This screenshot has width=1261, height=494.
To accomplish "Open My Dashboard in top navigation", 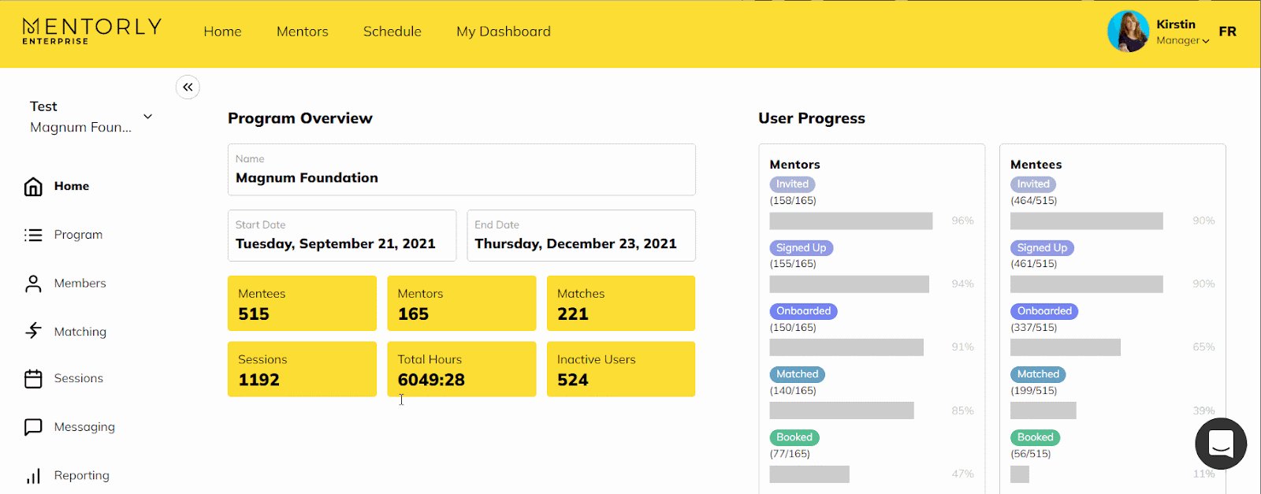I will pyautogui.click(x=503, y=32).
